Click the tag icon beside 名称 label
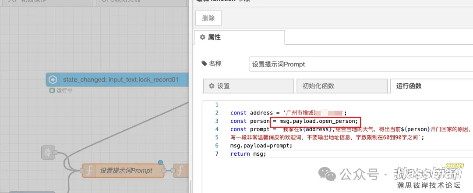Screen dimensions: 473x193 coord(205,64)
